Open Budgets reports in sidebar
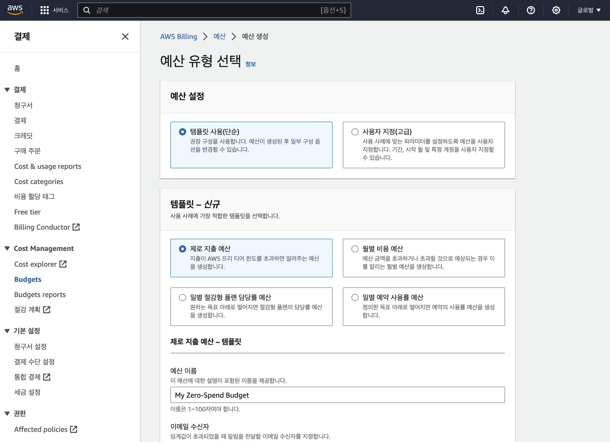 [40, 294]
